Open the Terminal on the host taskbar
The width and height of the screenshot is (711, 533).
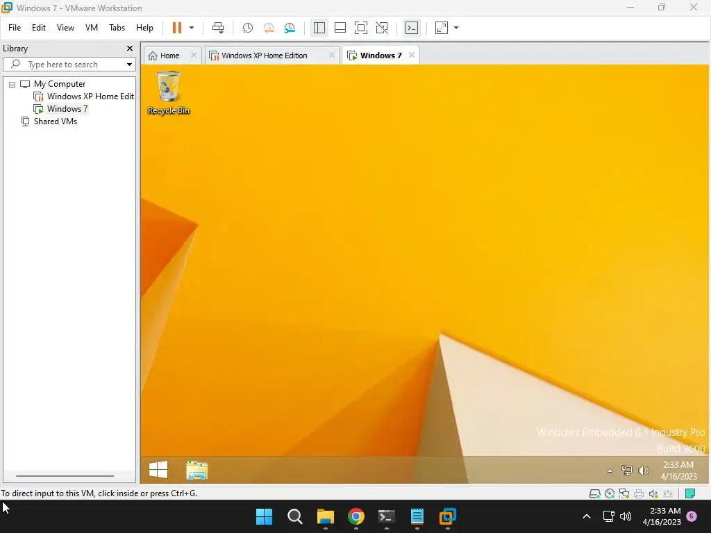coord(386,516)
